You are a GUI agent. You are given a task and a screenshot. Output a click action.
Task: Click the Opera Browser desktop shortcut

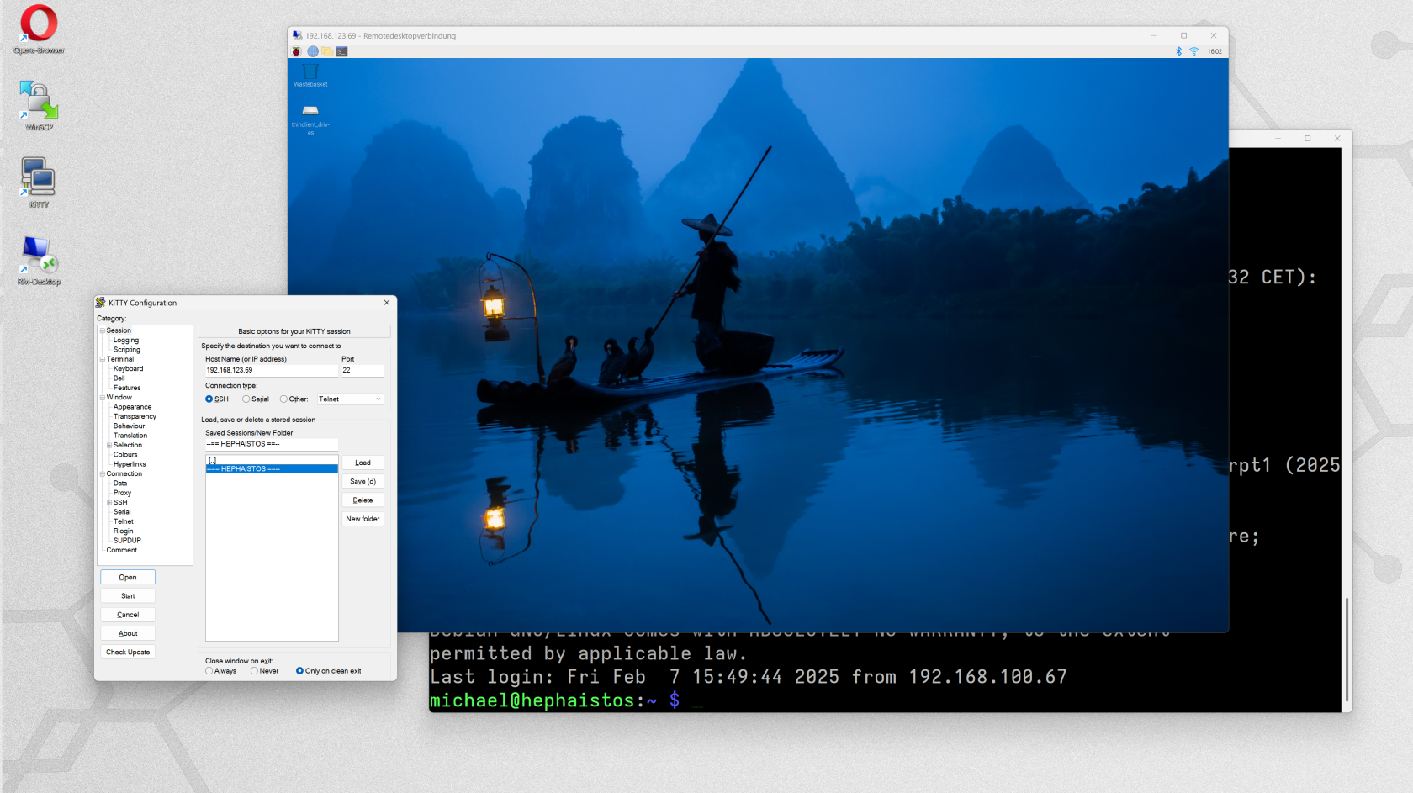coord(39,28)
